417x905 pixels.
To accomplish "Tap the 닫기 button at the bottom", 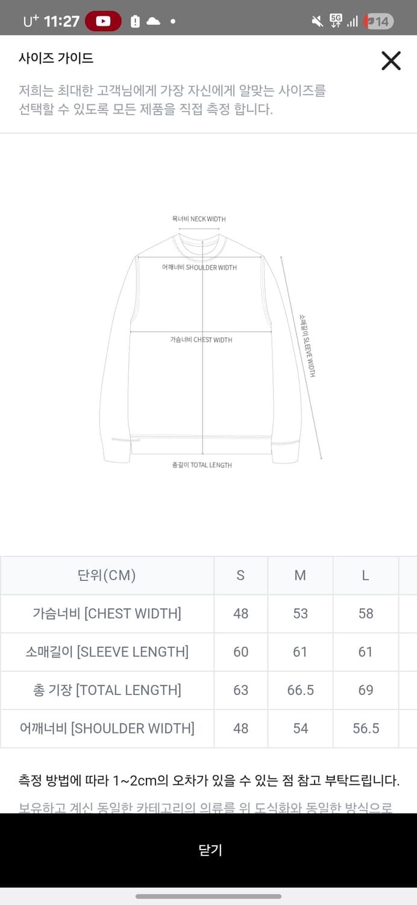I will (x=208, y=849).
